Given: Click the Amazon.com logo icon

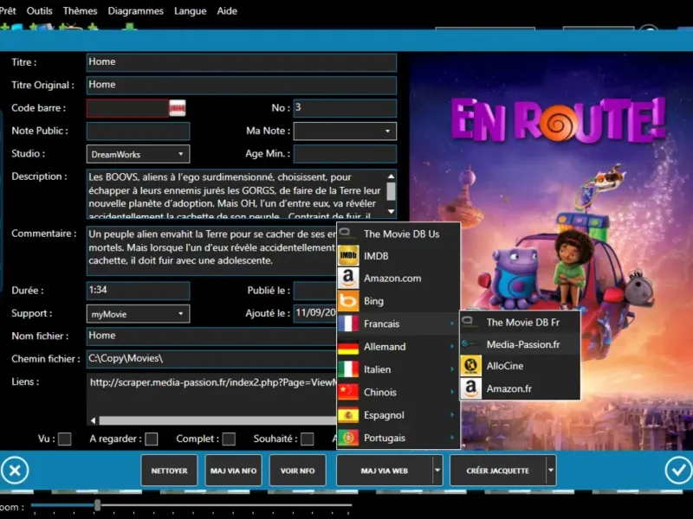Looking at the screenshot, I should tap(348, 279).
